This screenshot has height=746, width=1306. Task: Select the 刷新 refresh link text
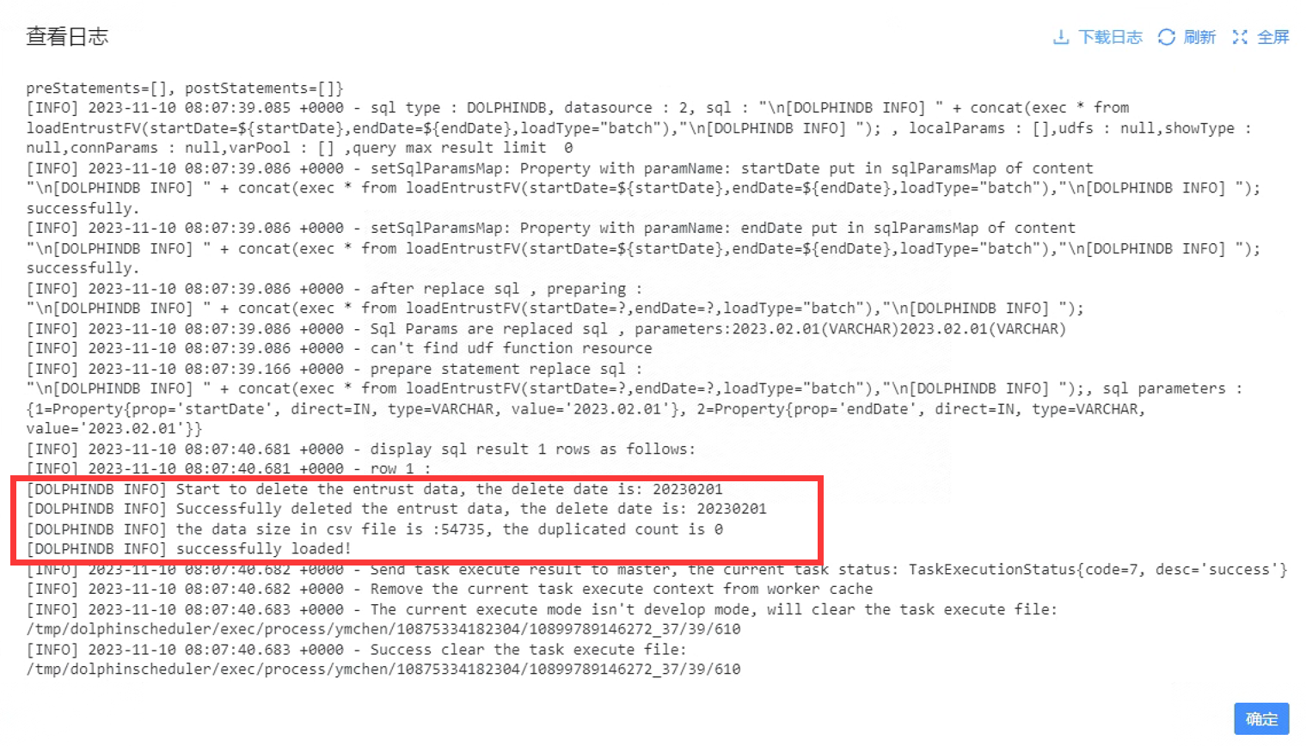click(1199, 37)
